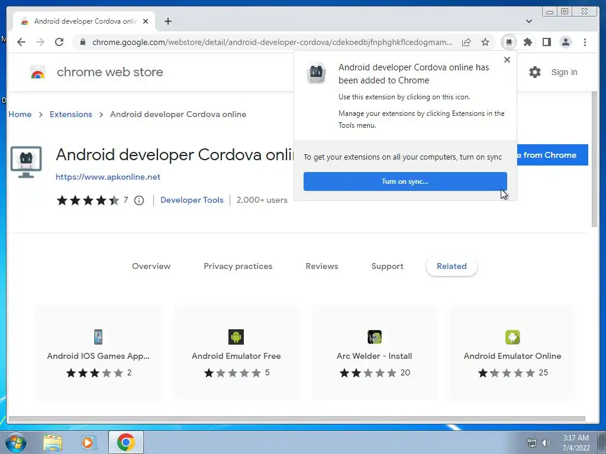Open the Android Emulator Online card
The width and height of the screenshot is (606, 454).
pos(512,352)
